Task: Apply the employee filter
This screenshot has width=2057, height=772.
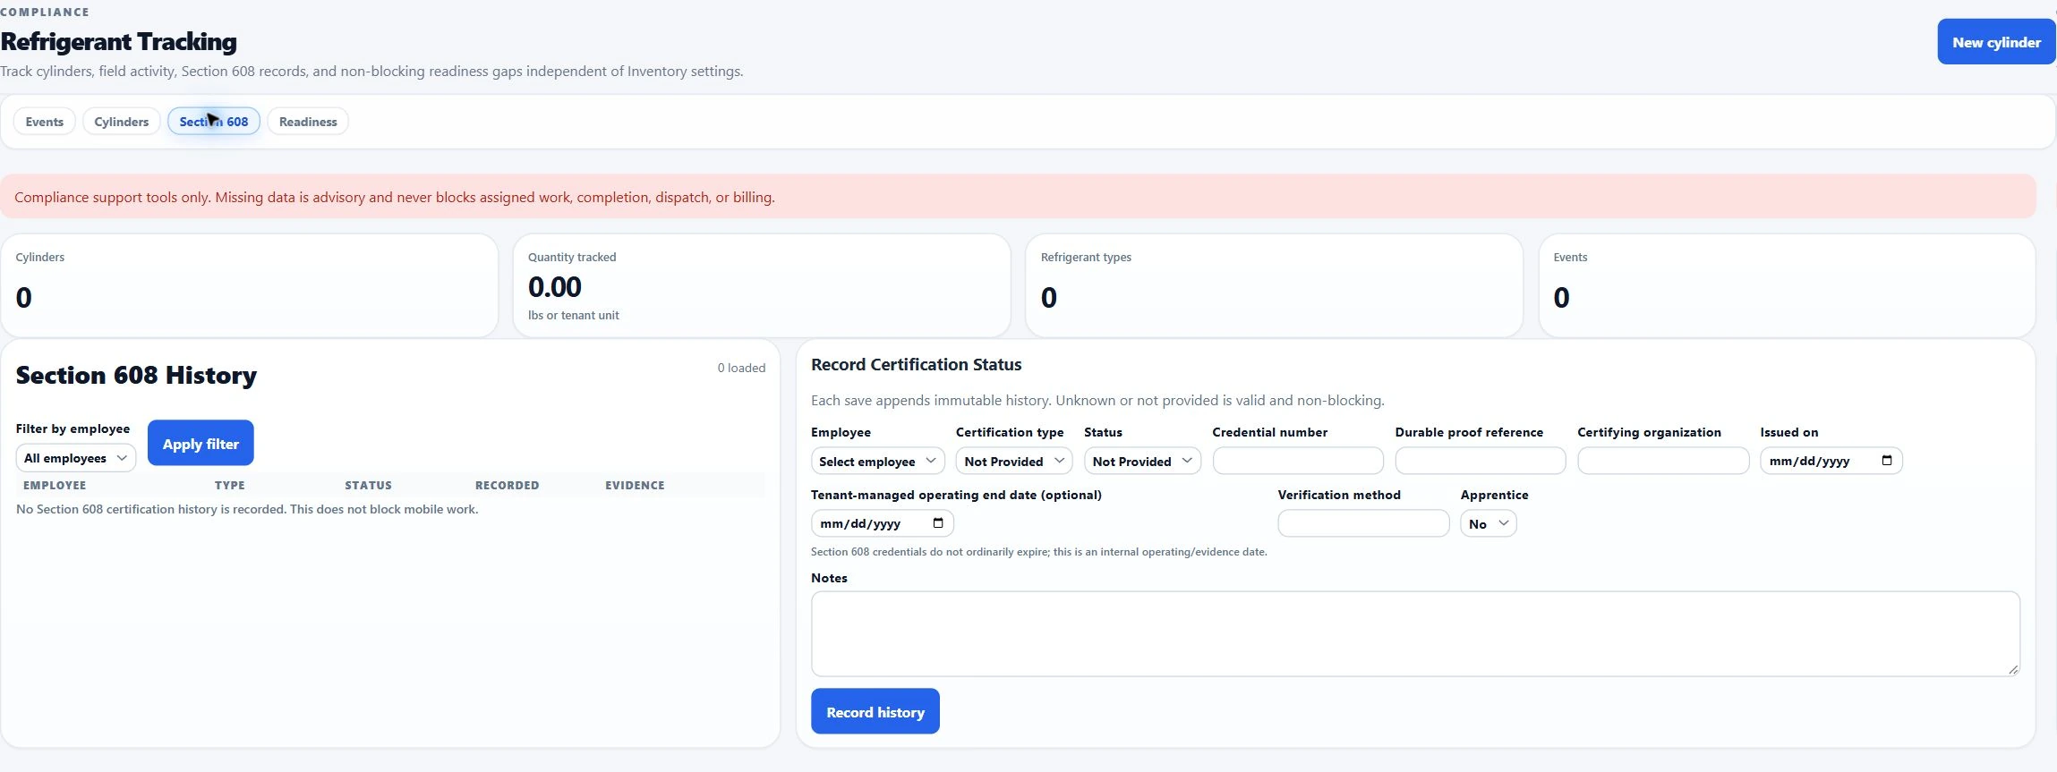Action: coord(201,443)
